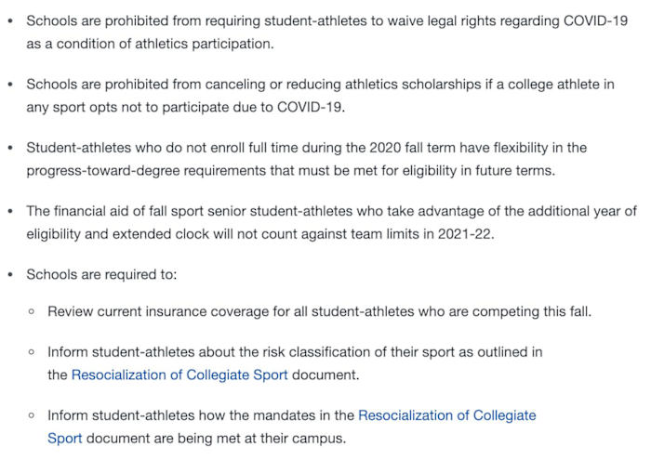Select the sentence about canceling athletics scholarships
Image resolution: width=651 pixels, height=473 pixels.
(320, 85)
